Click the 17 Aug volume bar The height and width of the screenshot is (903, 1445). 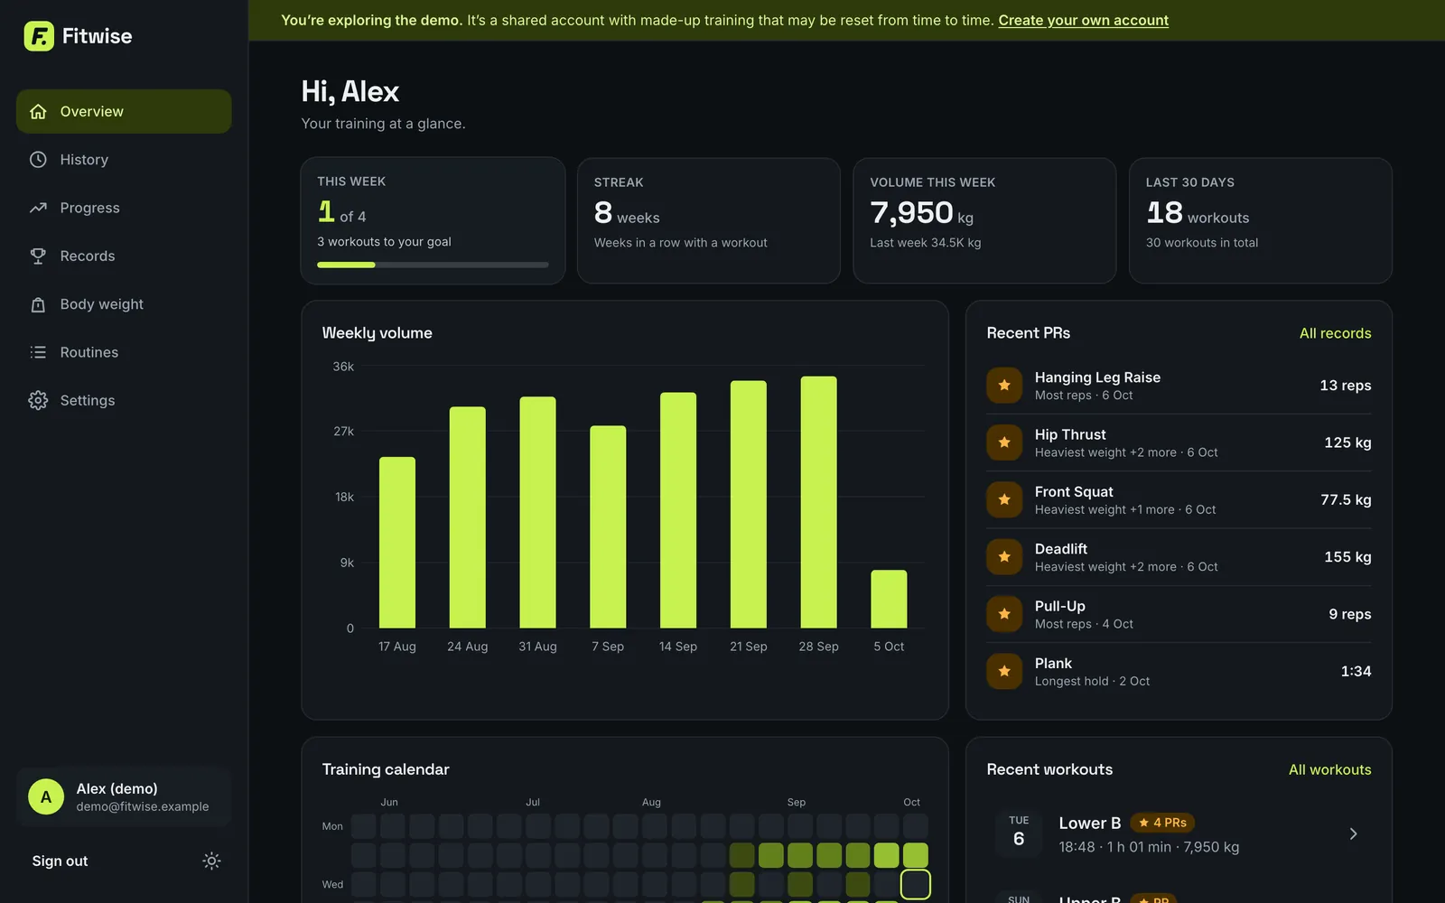397,543
